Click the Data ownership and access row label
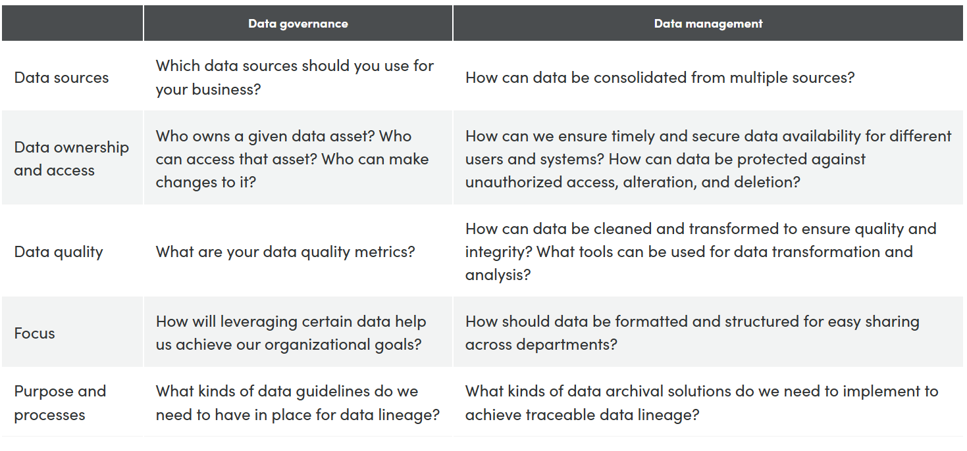This screenshot has width=967, height=451. tap(71, 158)
